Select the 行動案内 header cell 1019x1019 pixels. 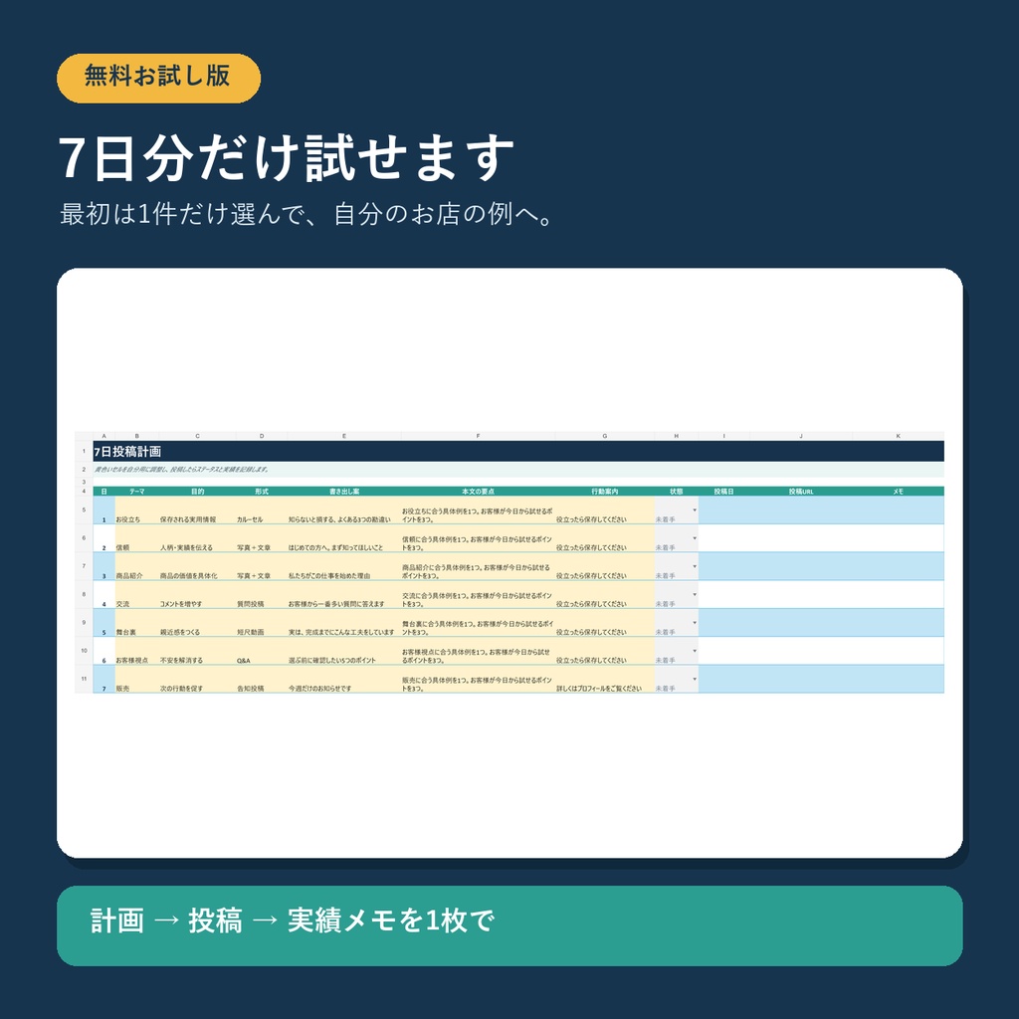[604, 492]
